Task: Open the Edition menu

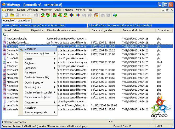Action: coord(21,10)
